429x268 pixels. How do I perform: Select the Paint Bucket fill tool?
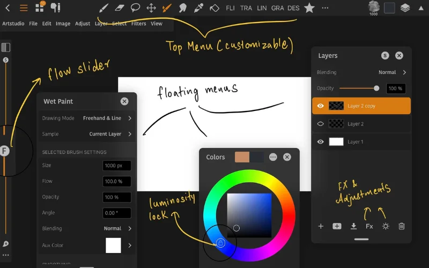tap(214, 8)
